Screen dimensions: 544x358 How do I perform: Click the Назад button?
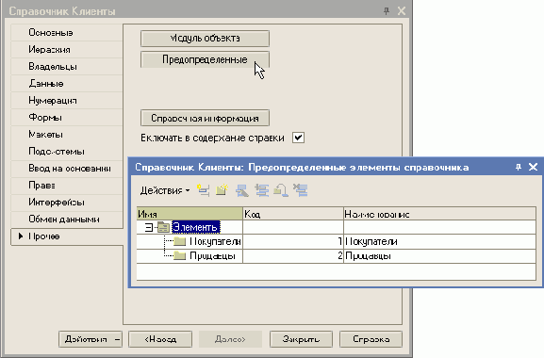(x=160, y=339)
